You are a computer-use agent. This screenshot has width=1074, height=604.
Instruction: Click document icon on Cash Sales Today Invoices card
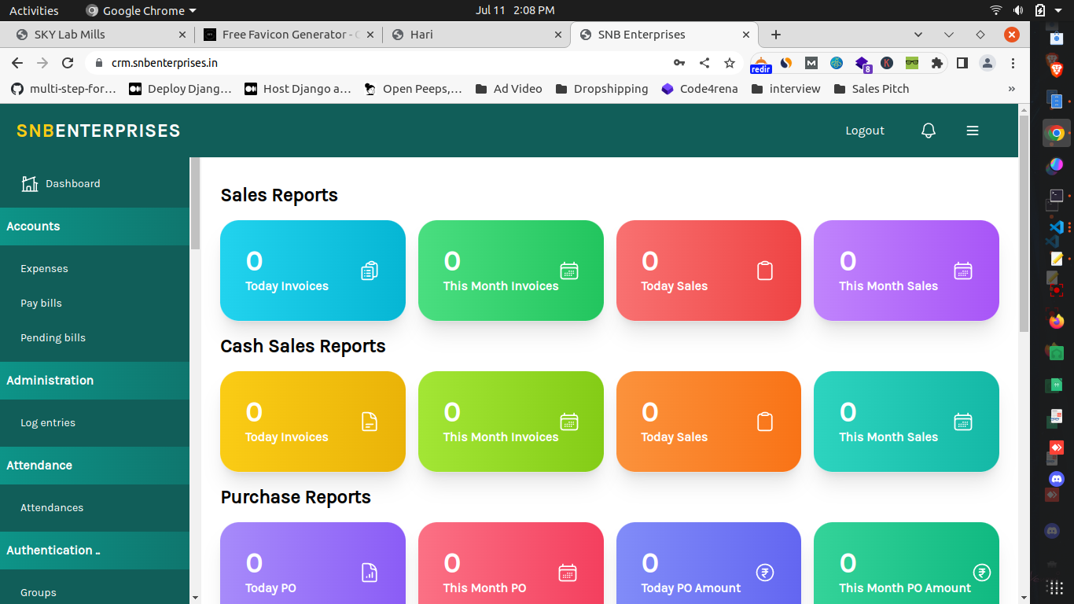(370, 422)
